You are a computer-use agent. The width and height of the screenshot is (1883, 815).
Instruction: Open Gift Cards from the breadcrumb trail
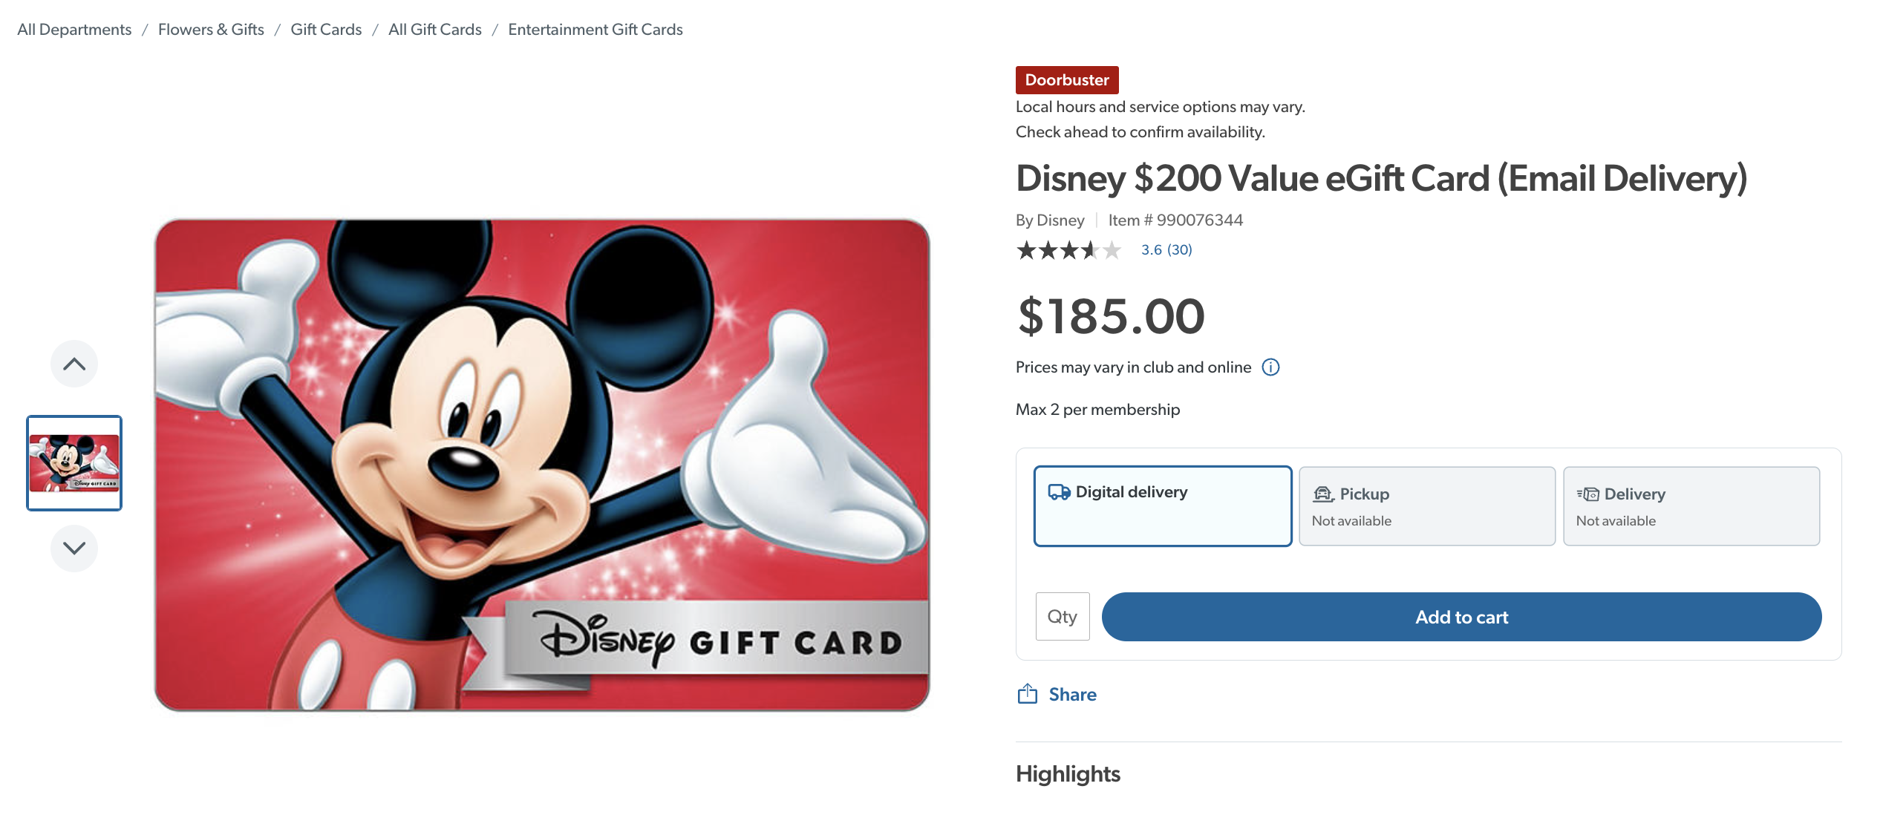click(x=325, y=29)
